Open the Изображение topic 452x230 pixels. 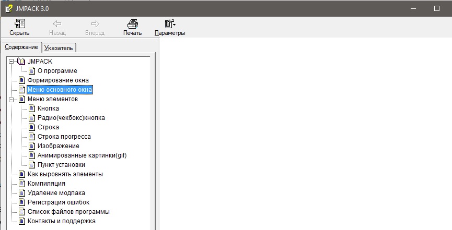58,146
